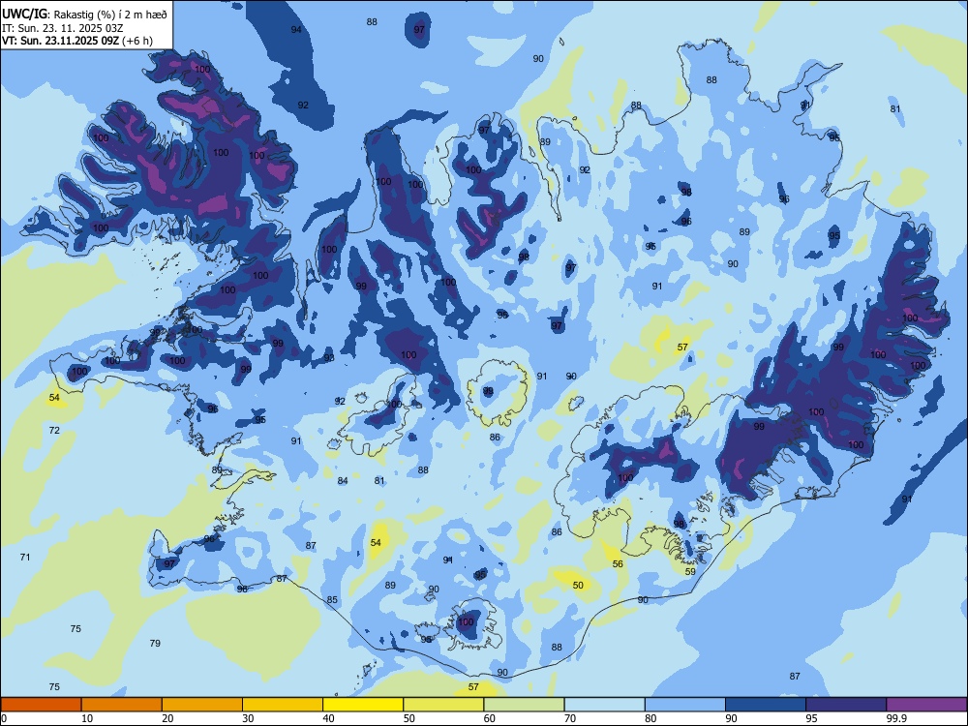Click the purple legend segment above 99.9
The width and height of the screenshot is (968, 726).
pos(926,705)
